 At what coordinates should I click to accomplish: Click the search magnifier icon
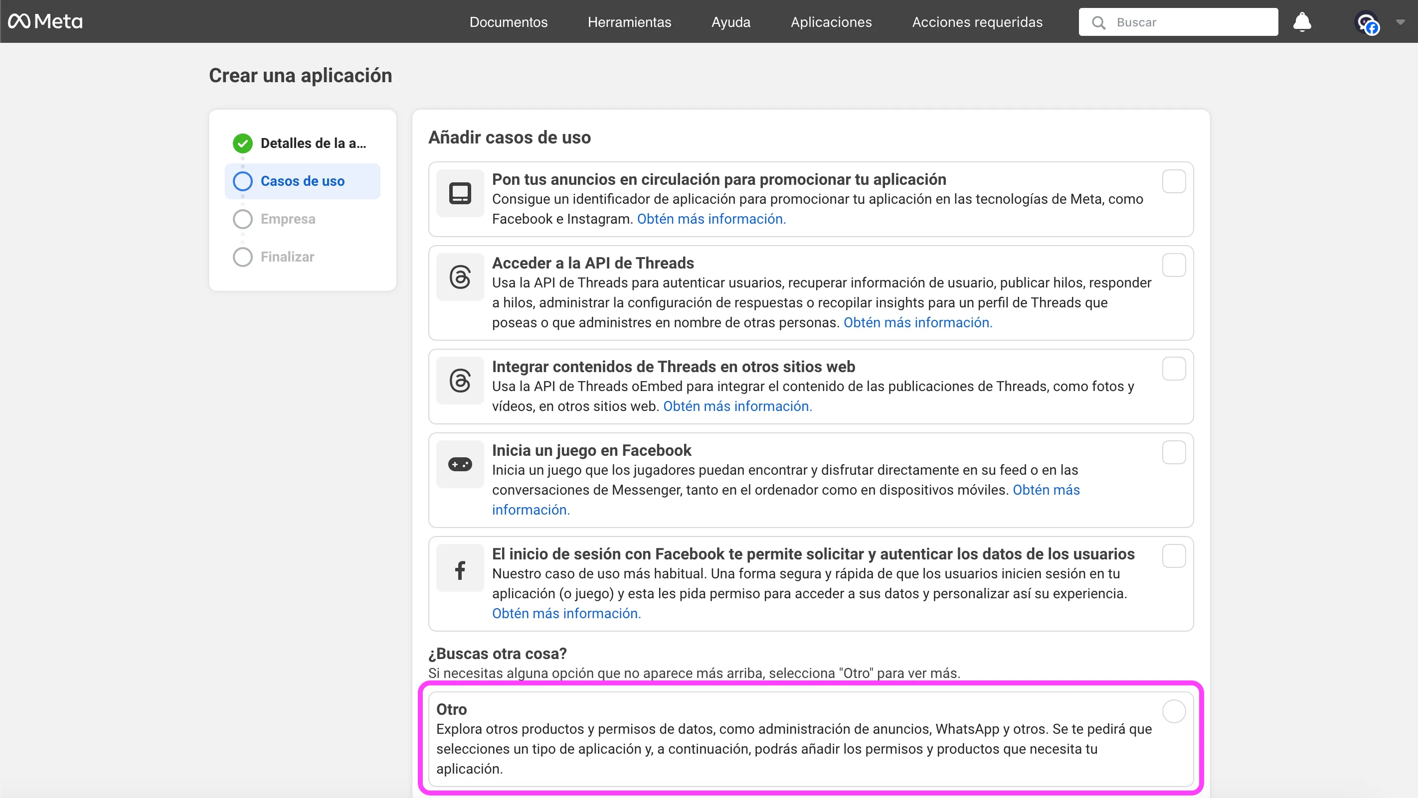[1098, 22]
